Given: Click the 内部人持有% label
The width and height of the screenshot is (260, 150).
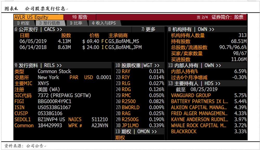Looking at the screenshot, I should 184,71.
